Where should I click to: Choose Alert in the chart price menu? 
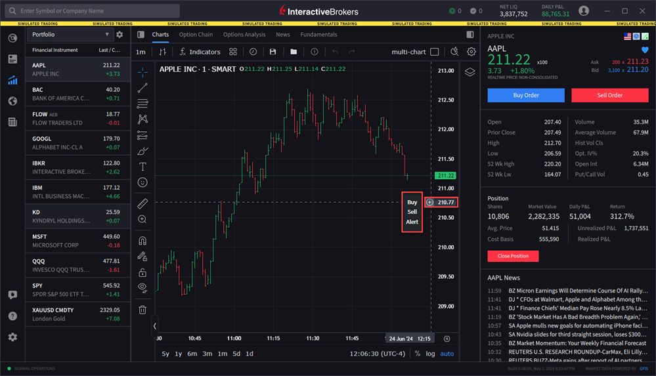coord(412,222)
